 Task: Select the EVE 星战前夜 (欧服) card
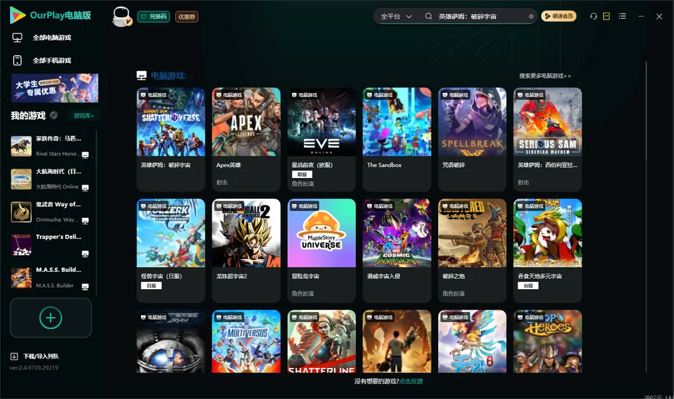(x=321, y=140)
